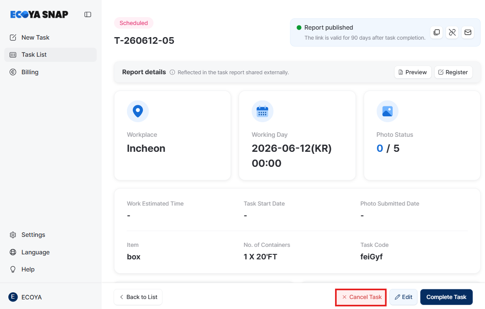The width and height of the screenshot is (485, 309).
Task: Open the Help section
Action: 51,269
